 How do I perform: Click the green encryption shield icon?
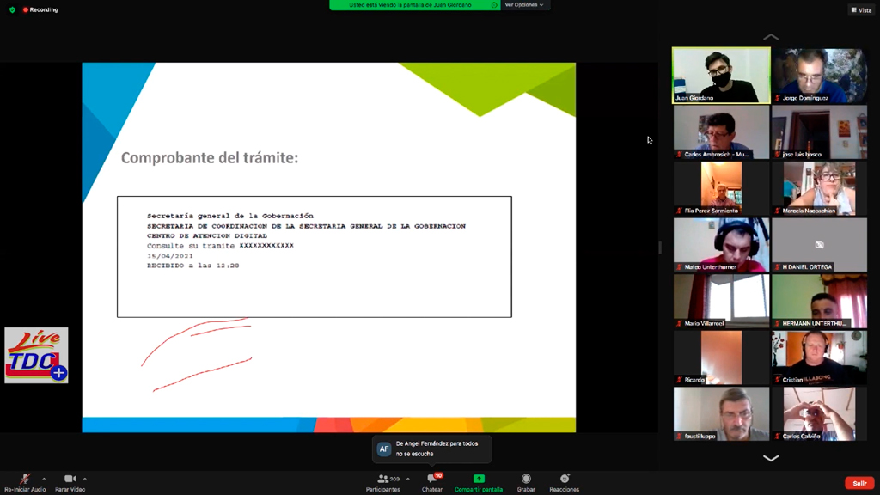tap(12, 9)
